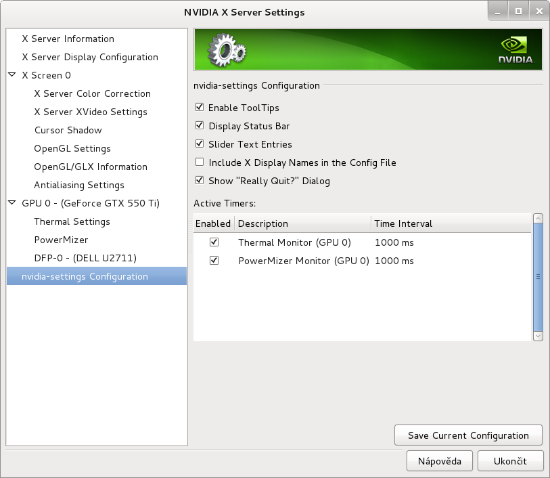Click PowerMizer Monitor (GPU 0) description
The width and height of the screenshot is (550, 478).
[304, 261]
